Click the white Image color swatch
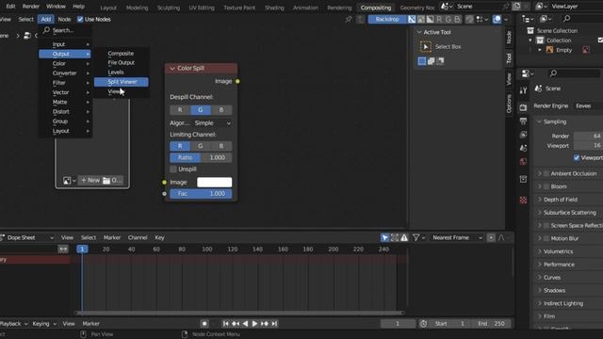 tap(214, 182)
